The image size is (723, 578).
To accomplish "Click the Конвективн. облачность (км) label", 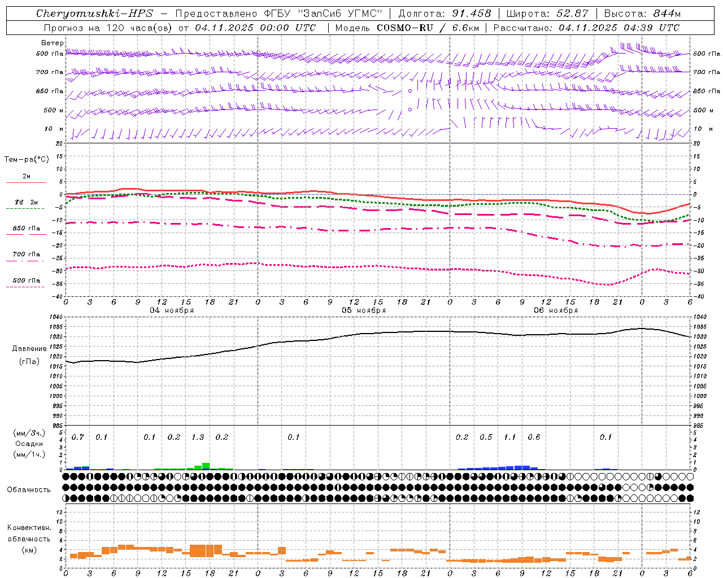I will [x=29, y=538].
